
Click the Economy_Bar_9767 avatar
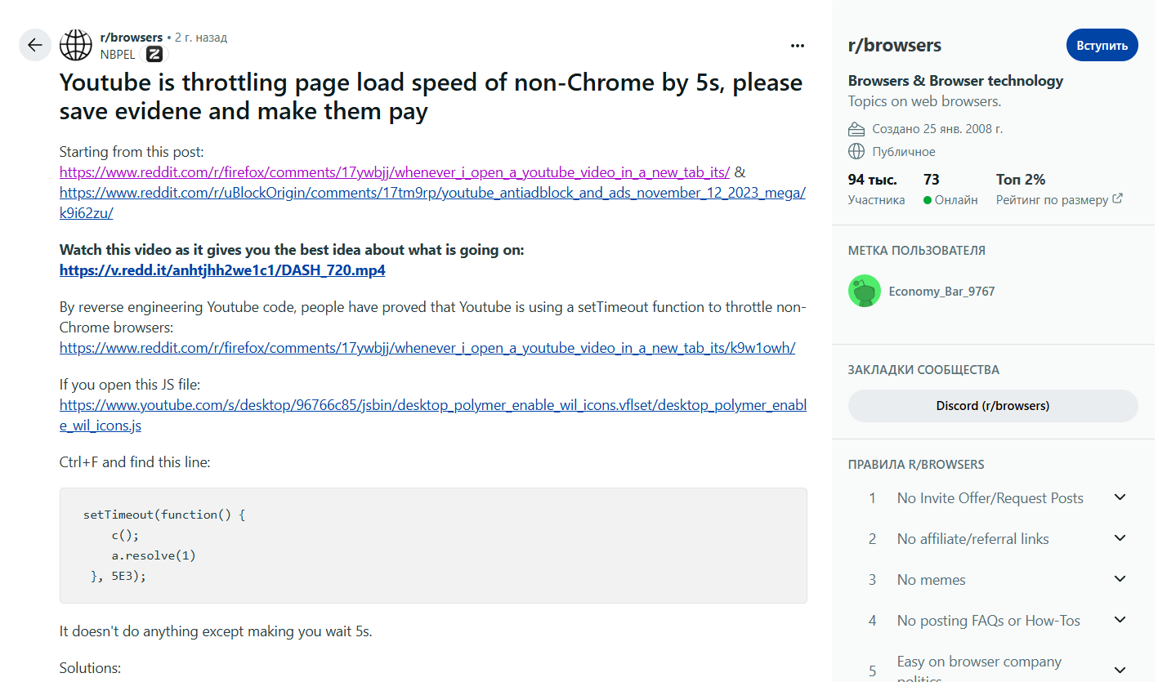[865, 291]
